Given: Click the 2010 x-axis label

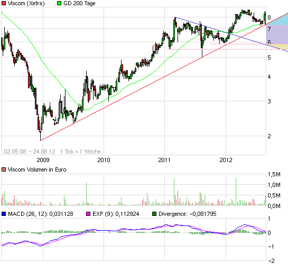Looking at the screenshot, I should pos(104,160).
